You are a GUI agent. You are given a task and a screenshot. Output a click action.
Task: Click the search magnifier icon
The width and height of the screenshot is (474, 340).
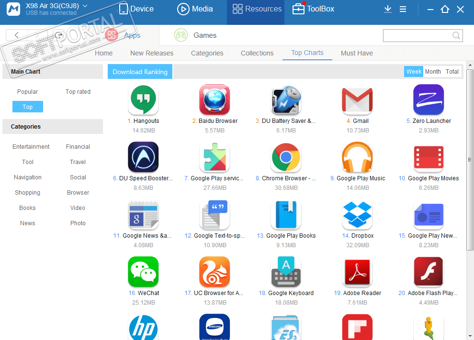[456, 35]
